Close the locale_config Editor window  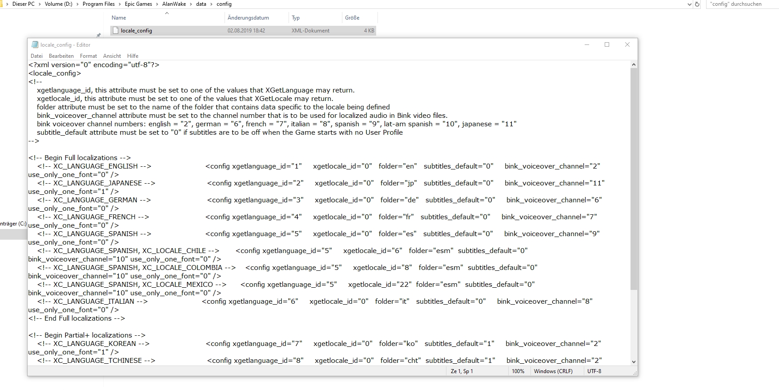[627, 44]
